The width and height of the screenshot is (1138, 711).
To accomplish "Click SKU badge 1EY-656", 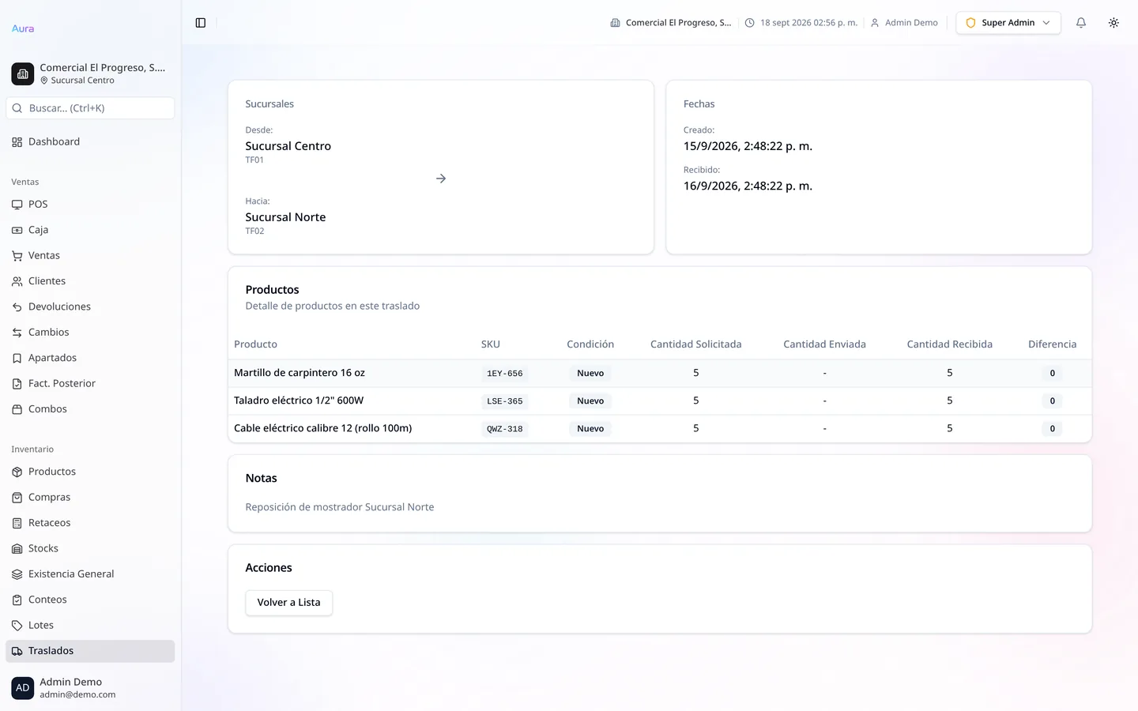I will [x=505, y=374].
